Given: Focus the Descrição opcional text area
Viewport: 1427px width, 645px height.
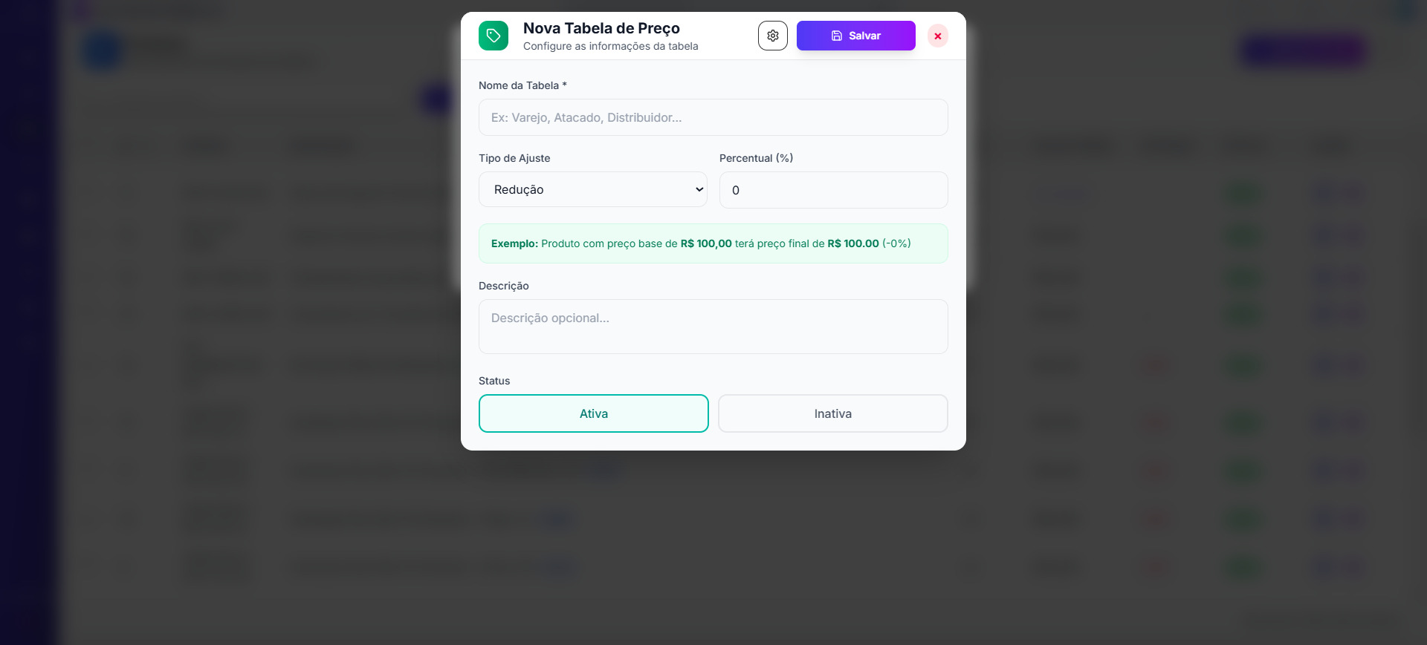Looking at the screenshot, I should pos(713,327).
